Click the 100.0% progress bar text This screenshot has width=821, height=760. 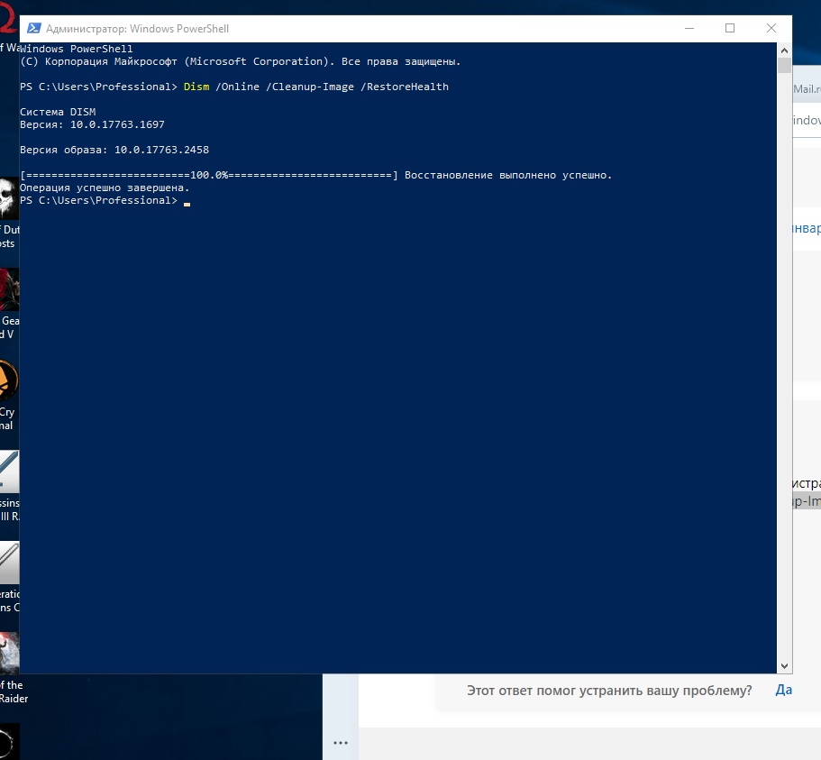[209, 175]
